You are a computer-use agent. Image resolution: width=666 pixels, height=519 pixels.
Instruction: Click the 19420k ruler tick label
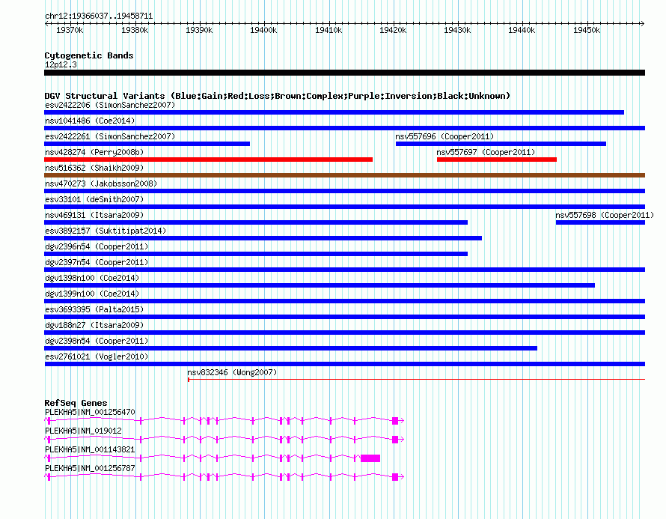click(x=393, y=30)
